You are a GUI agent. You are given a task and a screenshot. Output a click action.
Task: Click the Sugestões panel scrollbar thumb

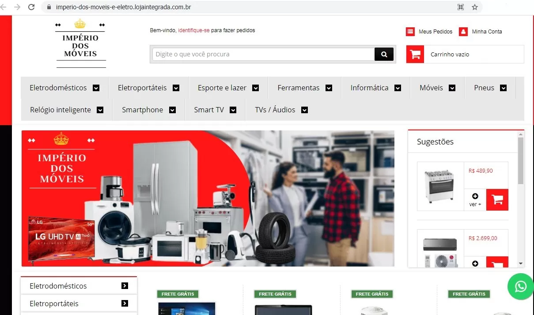point(521,161)
